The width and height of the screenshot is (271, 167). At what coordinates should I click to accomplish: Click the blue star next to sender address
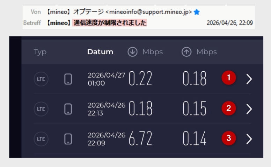click(197, 12)
